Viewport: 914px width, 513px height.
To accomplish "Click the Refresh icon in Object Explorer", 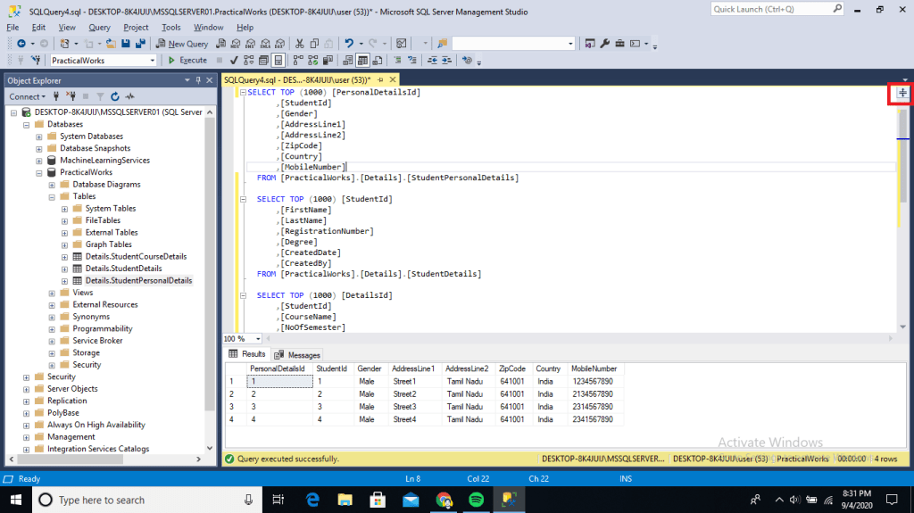I will click(114, 96).
